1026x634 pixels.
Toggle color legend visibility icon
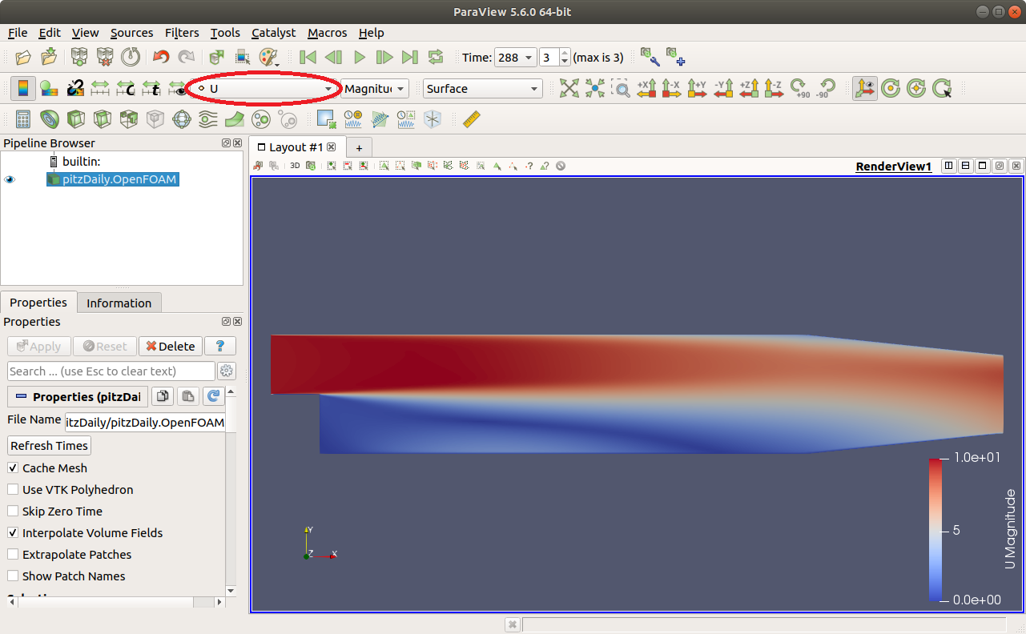pos(23,88)
